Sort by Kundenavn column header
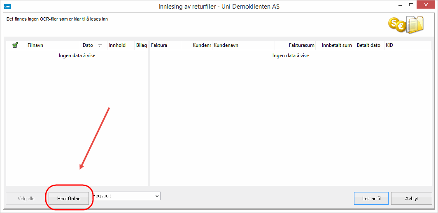The width and height of the screenshot is (438, 213). pyautogui.click(x=243, y=45)
